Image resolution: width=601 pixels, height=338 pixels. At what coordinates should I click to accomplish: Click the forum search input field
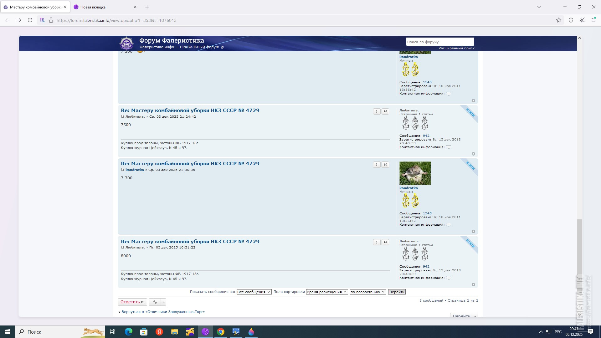point(439,42)
